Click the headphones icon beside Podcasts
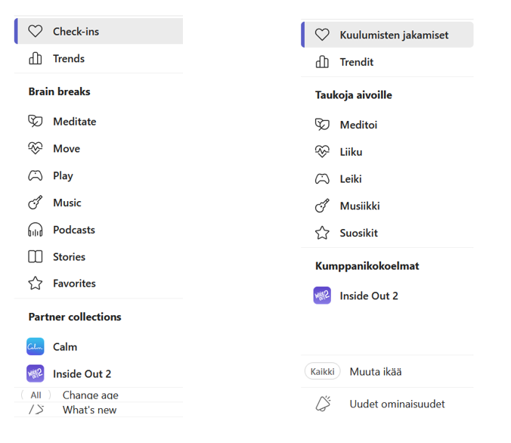511x443 pixels. tap(36, 231)
